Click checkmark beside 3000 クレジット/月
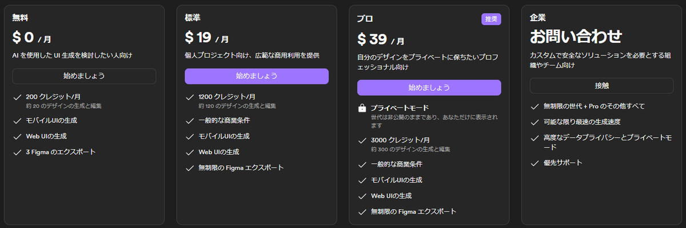686x228 pixels. (x=362, y=140)
